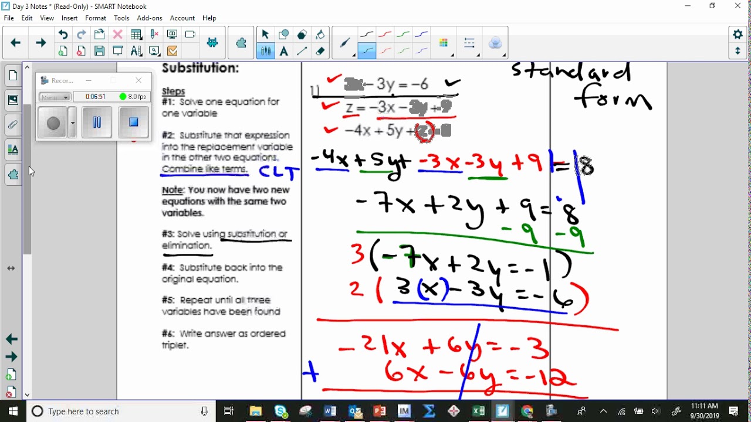
Task: Open the color palette dropdown
Action: (x=444, y=43)
